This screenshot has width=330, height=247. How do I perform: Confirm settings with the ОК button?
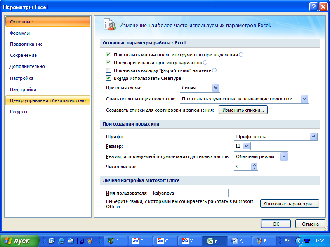276,224
